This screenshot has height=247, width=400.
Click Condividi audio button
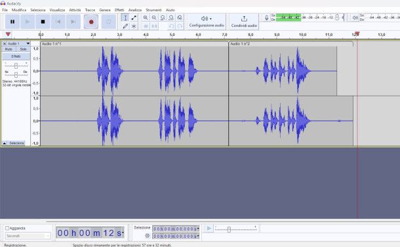pos(244,22)
